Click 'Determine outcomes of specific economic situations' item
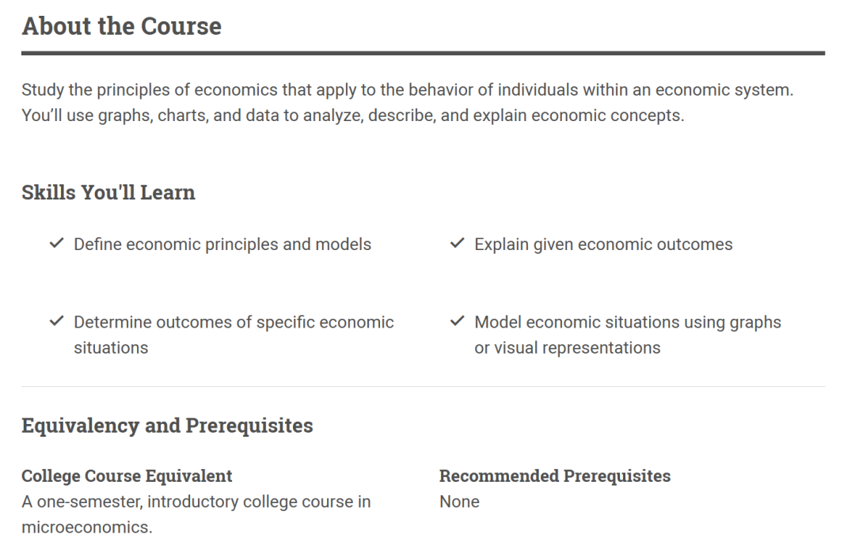The image size is (855, 553). 234,335
